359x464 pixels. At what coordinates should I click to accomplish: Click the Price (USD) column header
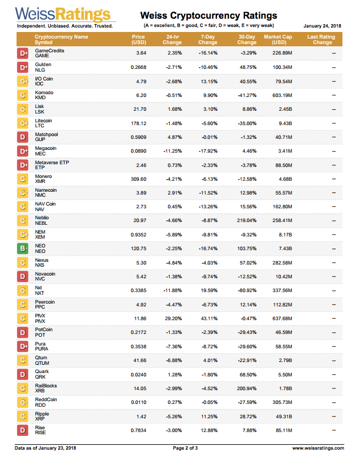click(x=138, y=40)
